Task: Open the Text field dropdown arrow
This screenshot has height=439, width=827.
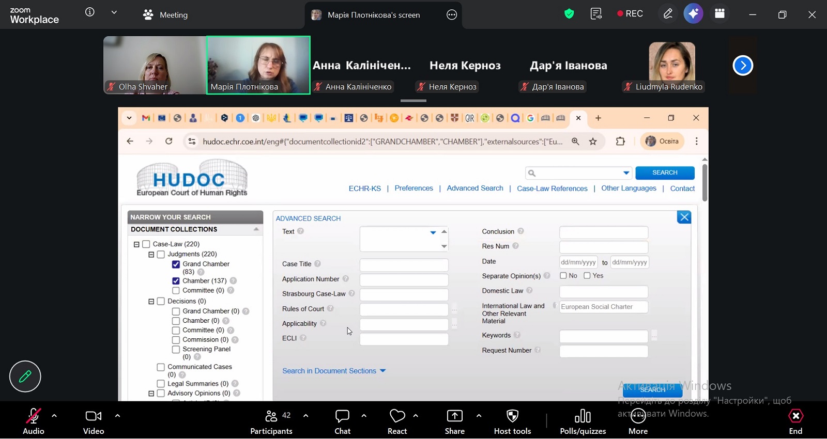Action: click(433, 232)
